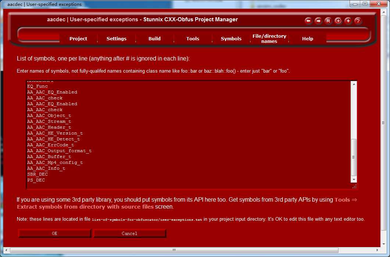Close the aacdec window
The height and width of the screenshot is (257, 390).
[379, 4]
